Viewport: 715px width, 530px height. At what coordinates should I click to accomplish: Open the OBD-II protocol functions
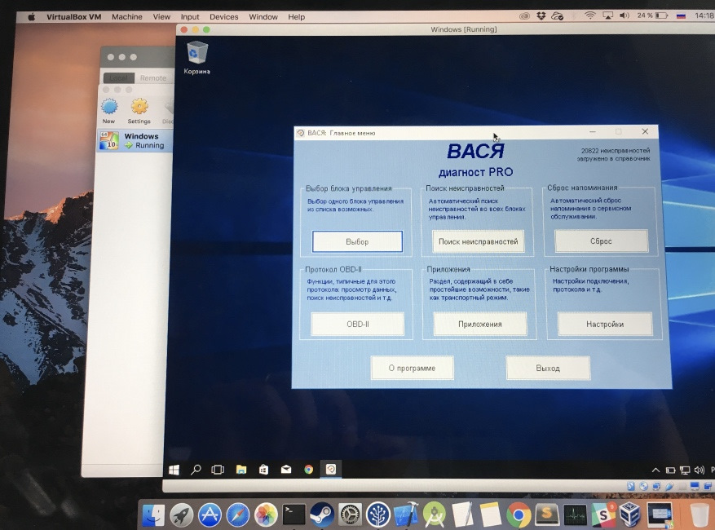(357, 324)
